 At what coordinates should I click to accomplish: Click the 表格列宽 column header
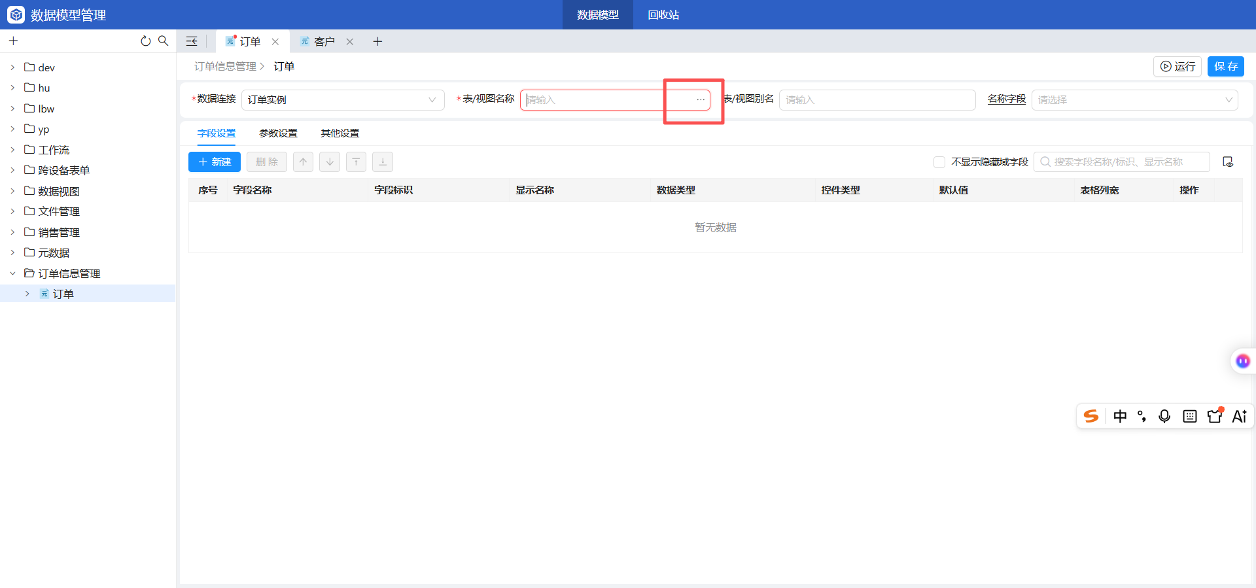[1100, 190]
